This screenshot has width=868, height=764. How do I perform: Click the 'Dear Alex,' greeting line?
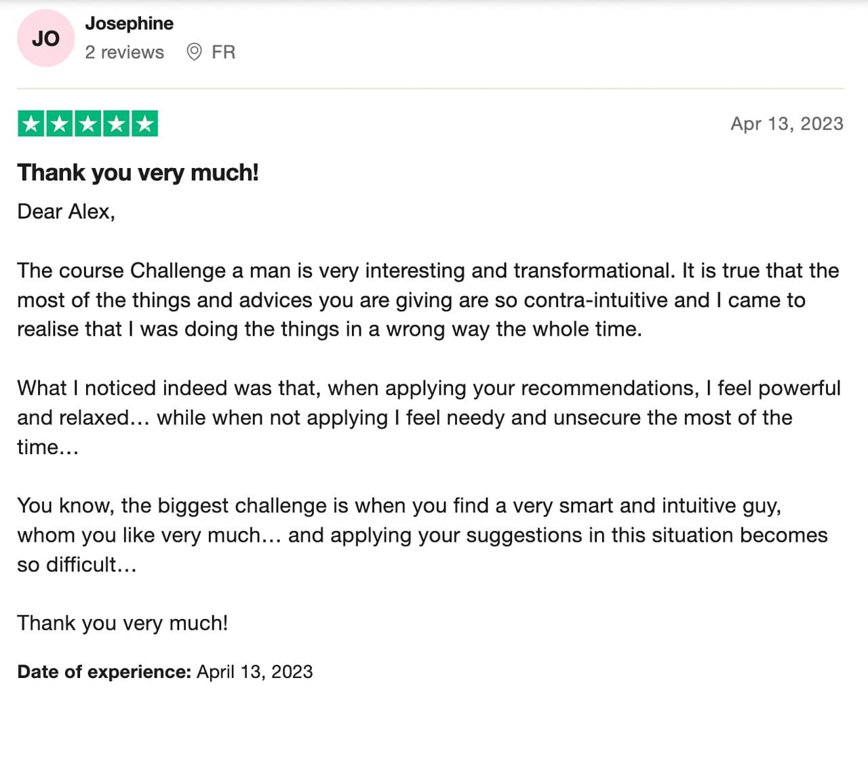66,212
